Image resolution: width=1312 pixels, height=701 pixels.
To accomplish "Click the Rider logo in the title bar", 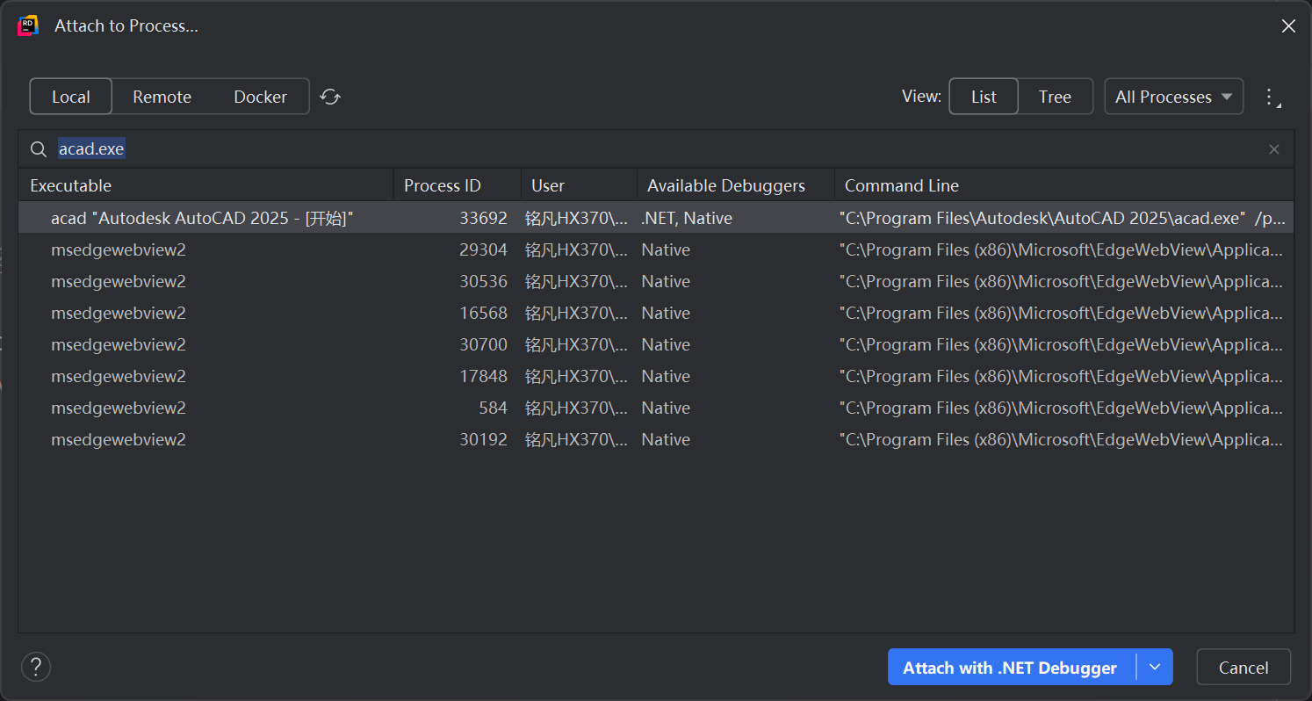I will click(28, 25).
